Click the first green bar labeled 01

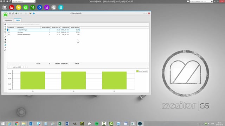tap(33, 80)
